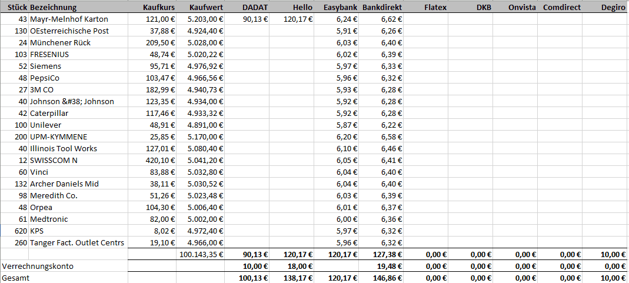Screen dimensions: 629x283
Task: Click the Siemens name cell
Action: click(x=78, y=66)
